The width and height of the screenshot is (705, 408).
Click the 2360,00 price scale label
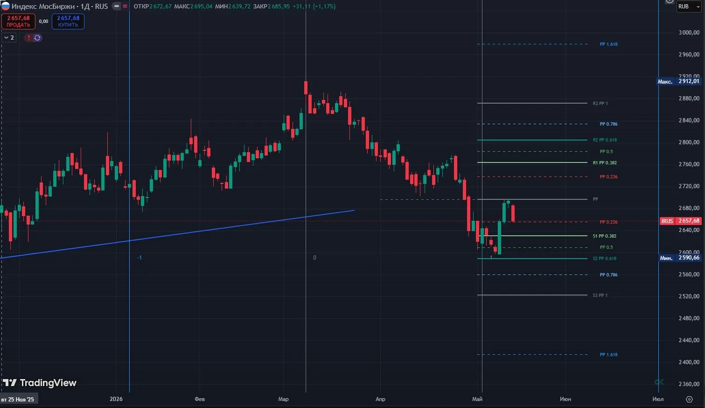[689, 384]
